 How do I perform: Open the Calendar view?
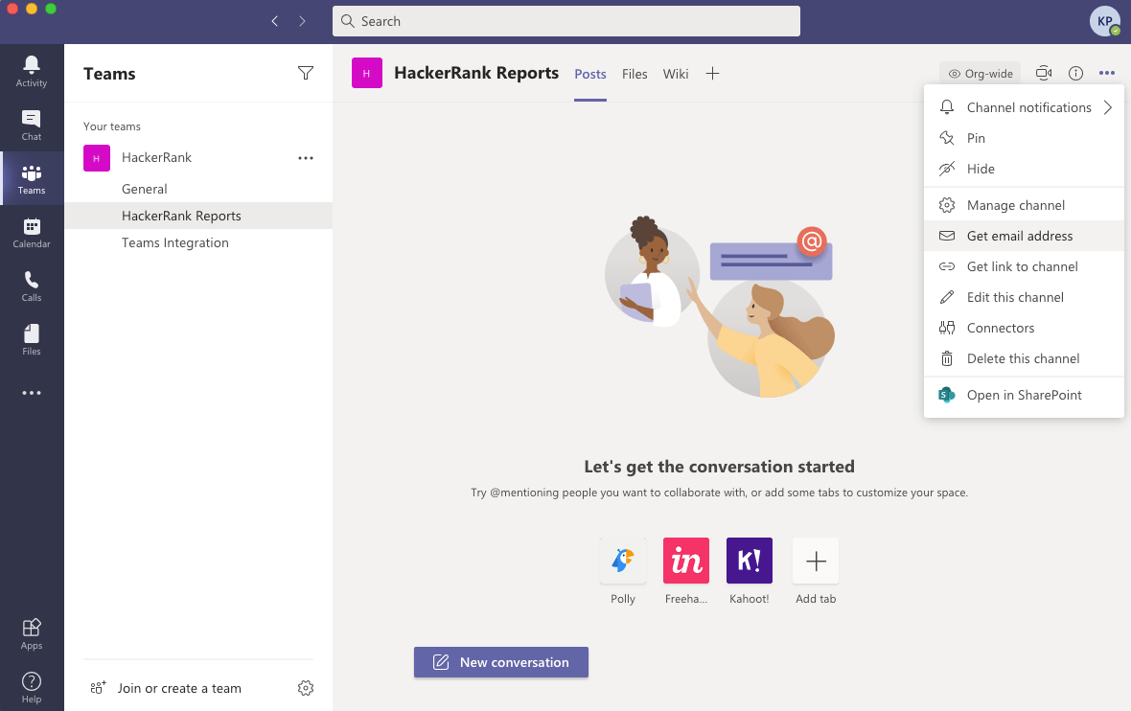32,233
